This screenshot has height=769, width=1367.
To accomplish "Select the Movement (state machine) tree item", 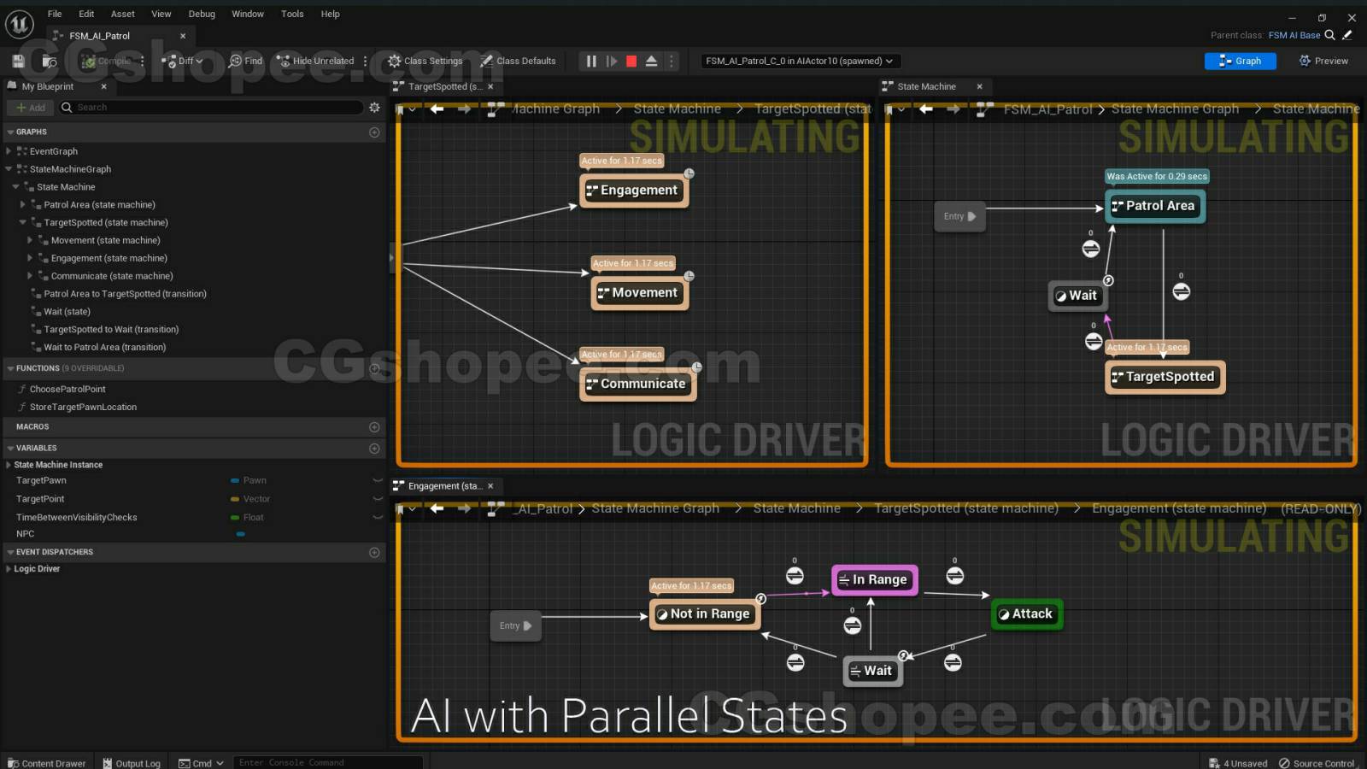I will point(105,240).
